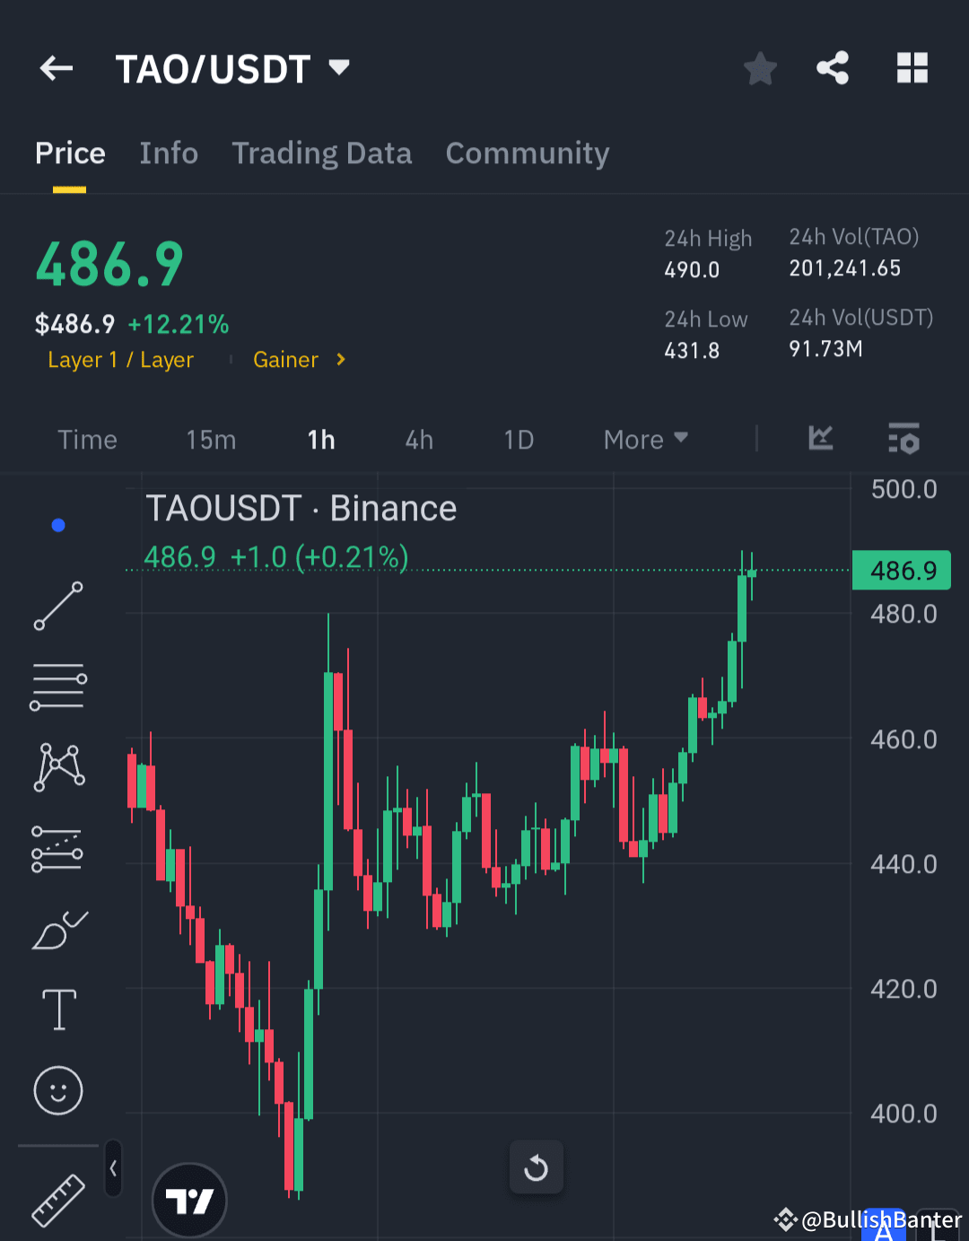The height and width of the screenshot is (1241, 969).
Task: Click the green 486.9 price tag on the axis
Action: point(901,570)
